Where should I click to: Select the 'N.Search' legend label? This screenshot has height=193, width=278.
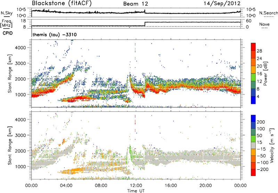pyautogui.click(x=268, y=13)
